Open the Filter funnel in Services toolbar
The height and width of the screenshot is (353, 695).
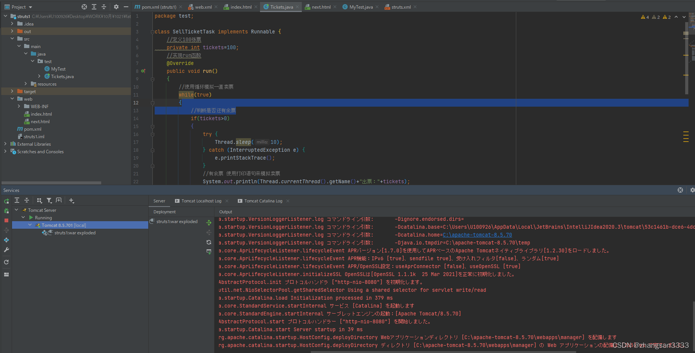tap(49, 201)
